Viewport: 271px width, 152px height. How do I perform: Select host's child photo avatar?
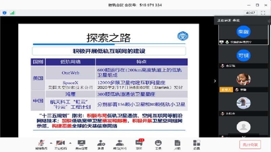point(244,79)
